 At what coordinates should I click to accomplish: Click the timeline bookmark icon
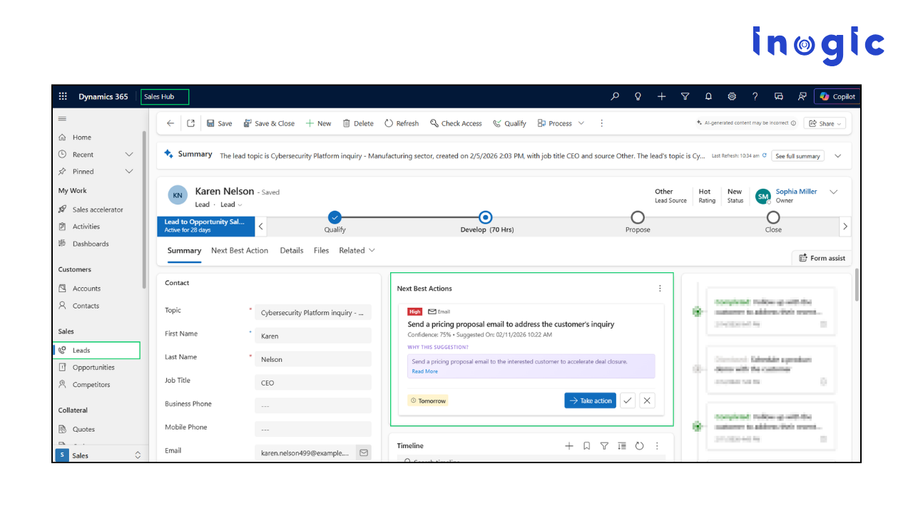[x=587, y=446]
